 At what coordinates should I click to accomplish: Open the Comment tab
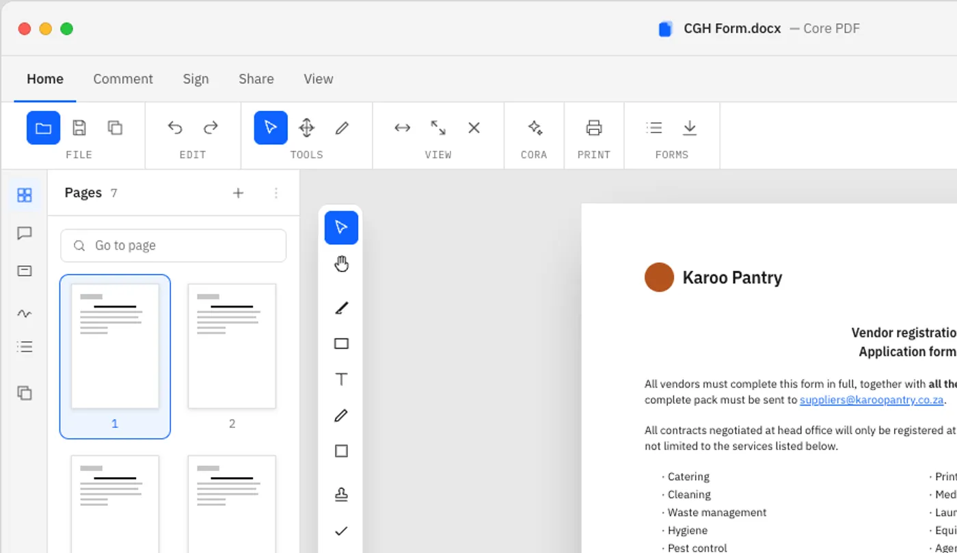tap(123, 79)
